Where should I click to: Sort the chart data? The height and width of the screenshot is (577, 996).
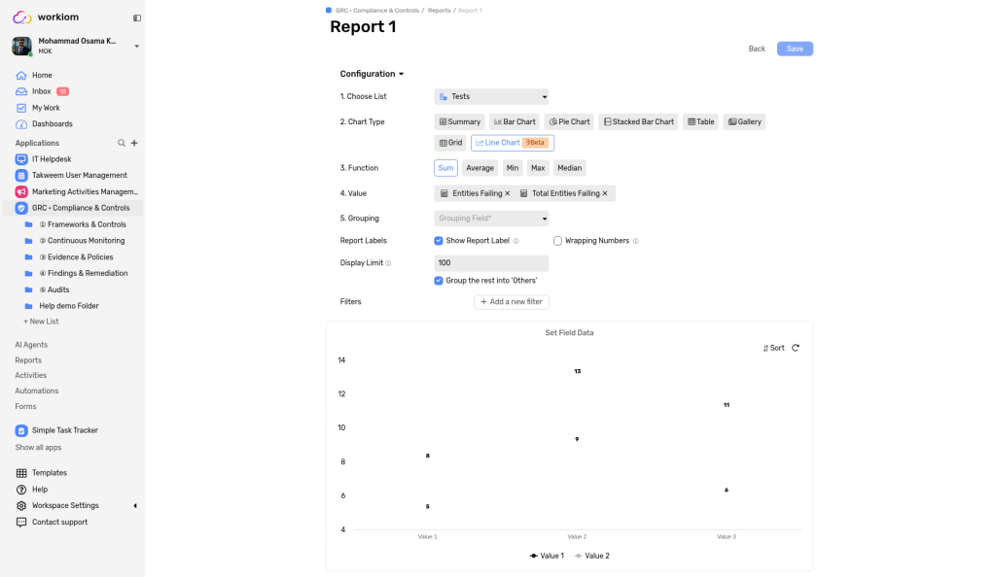[x=773, y=348]
